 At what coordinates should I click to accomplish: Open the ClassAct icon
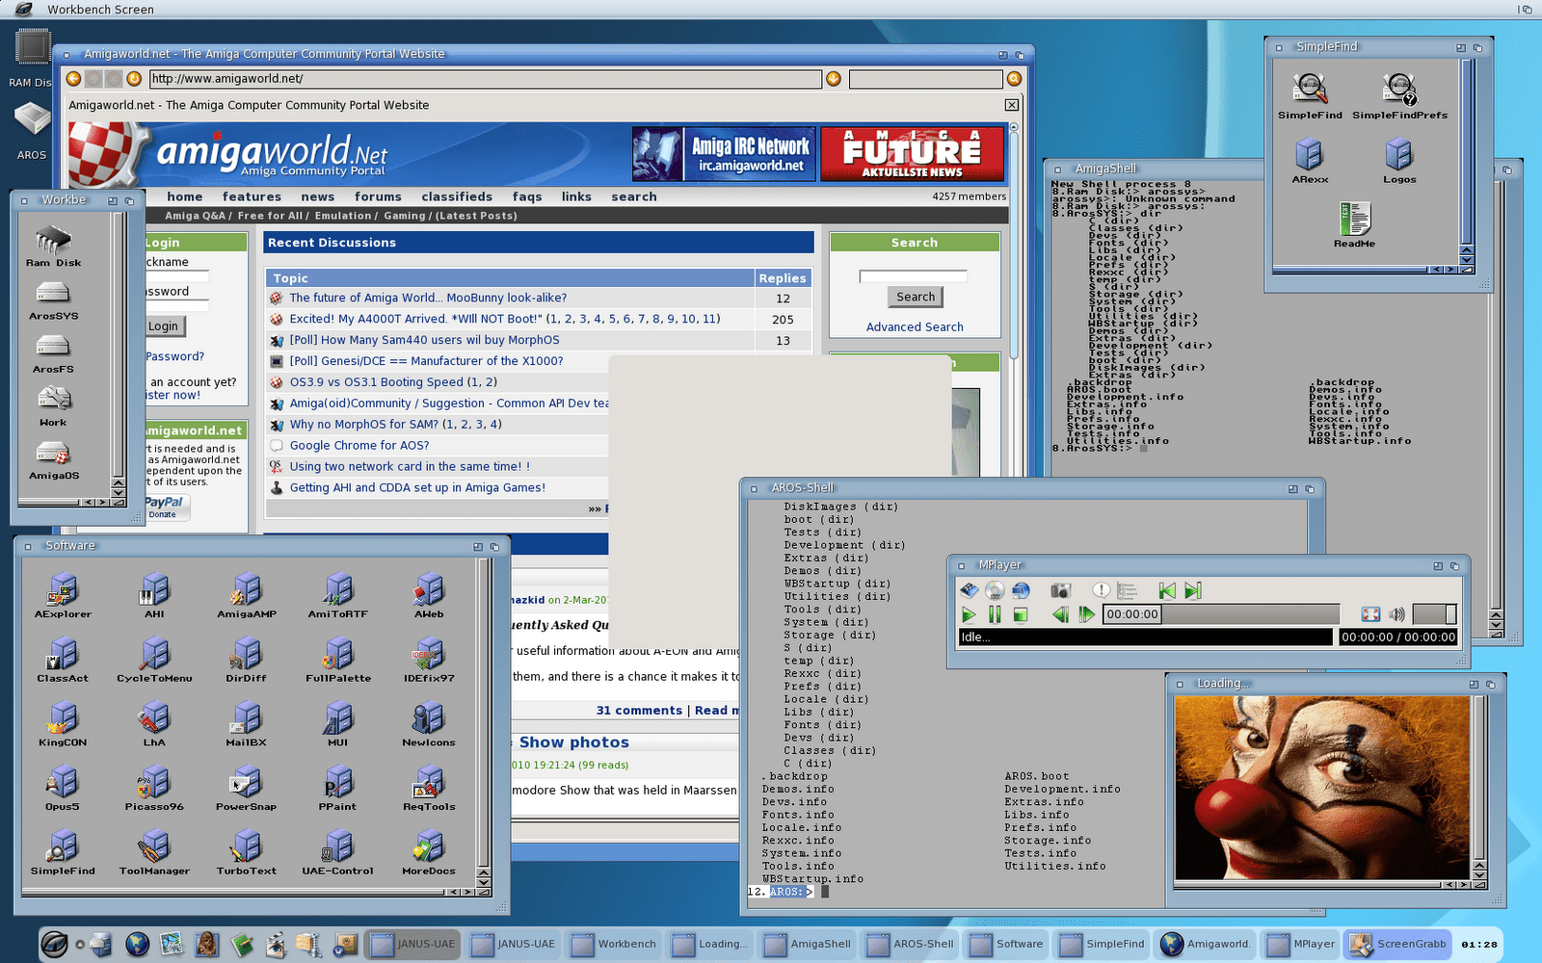tap(63, 659)
